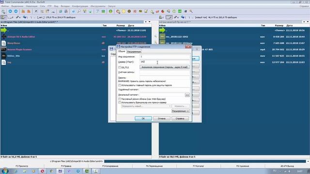This screenshot has height=174, width=310.
Task: Click the Удалённый каталог input field
Action: pyautogui.click(x=165, y=89)
